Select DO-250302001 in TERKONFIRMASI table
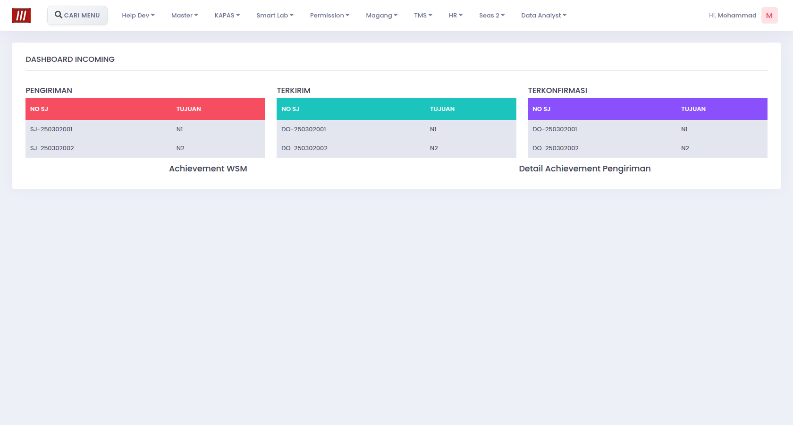The height and width of the screenshot is (425, 793). [555, 129]
